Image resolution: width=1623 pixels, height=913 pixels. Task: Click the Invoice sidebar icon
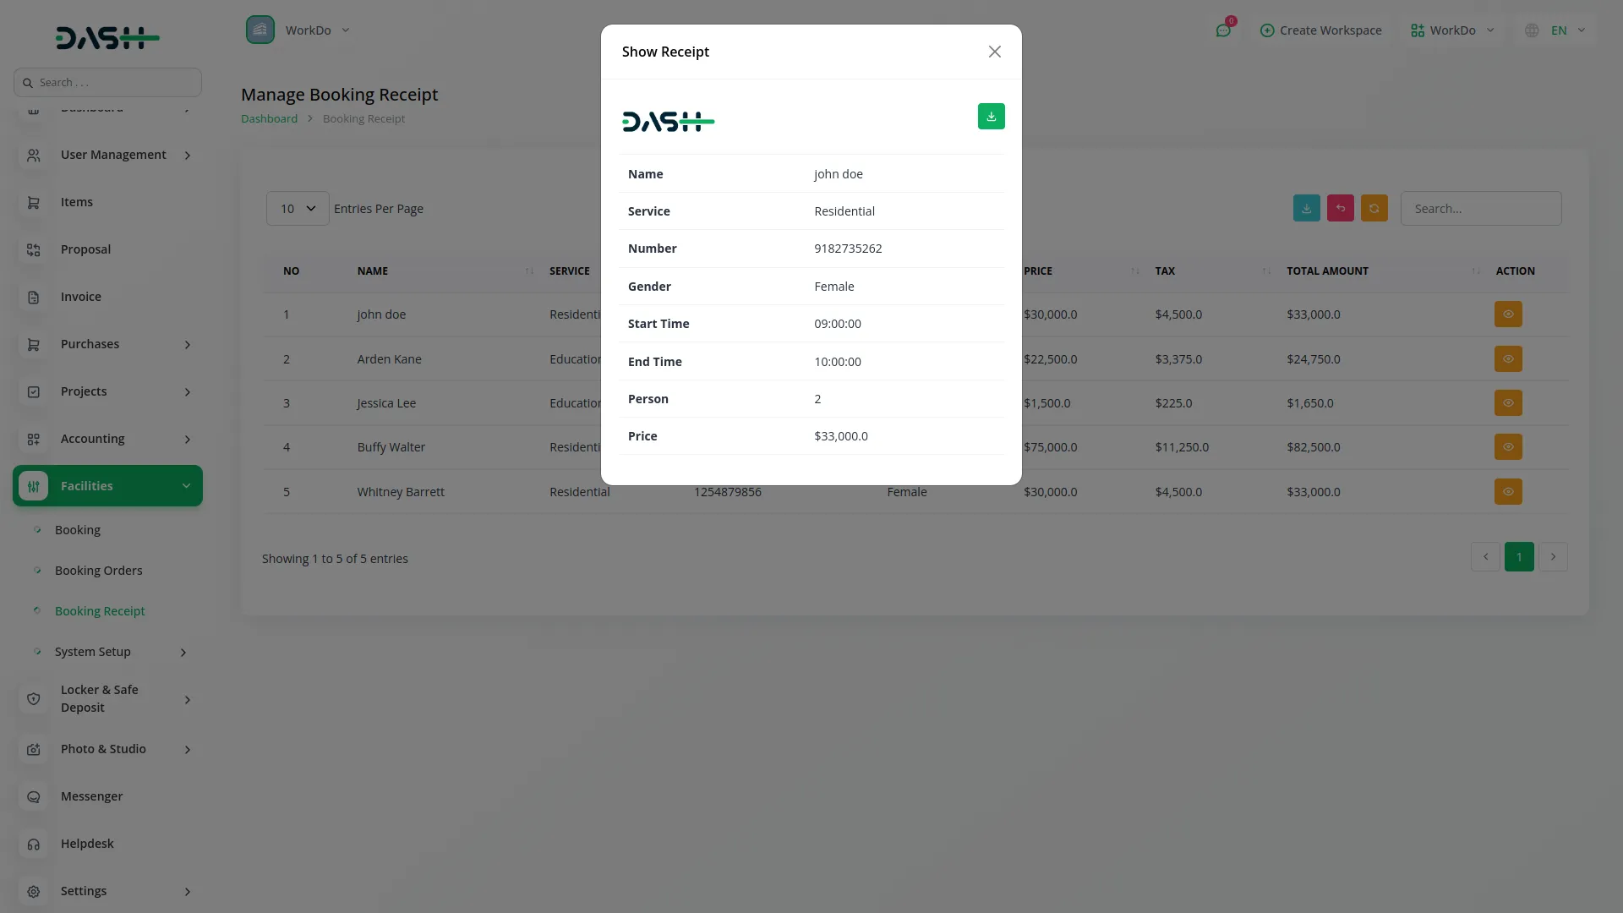pos(34,298)
